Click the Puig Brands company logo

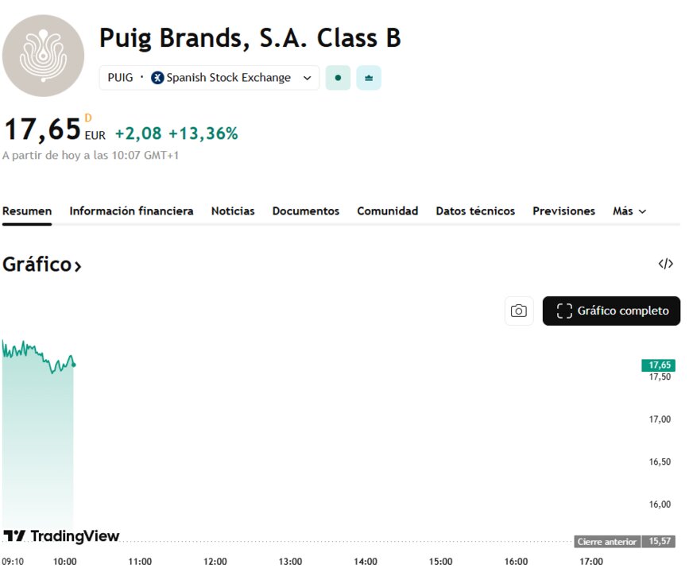click(x=43, y=56)
